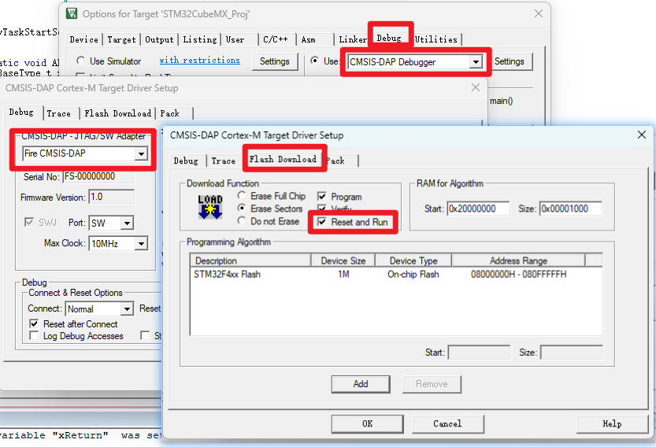Screen dimensions: 656x447
Task: Toggle Reset after Connect checkbox
Action: [x=34, y=323]
